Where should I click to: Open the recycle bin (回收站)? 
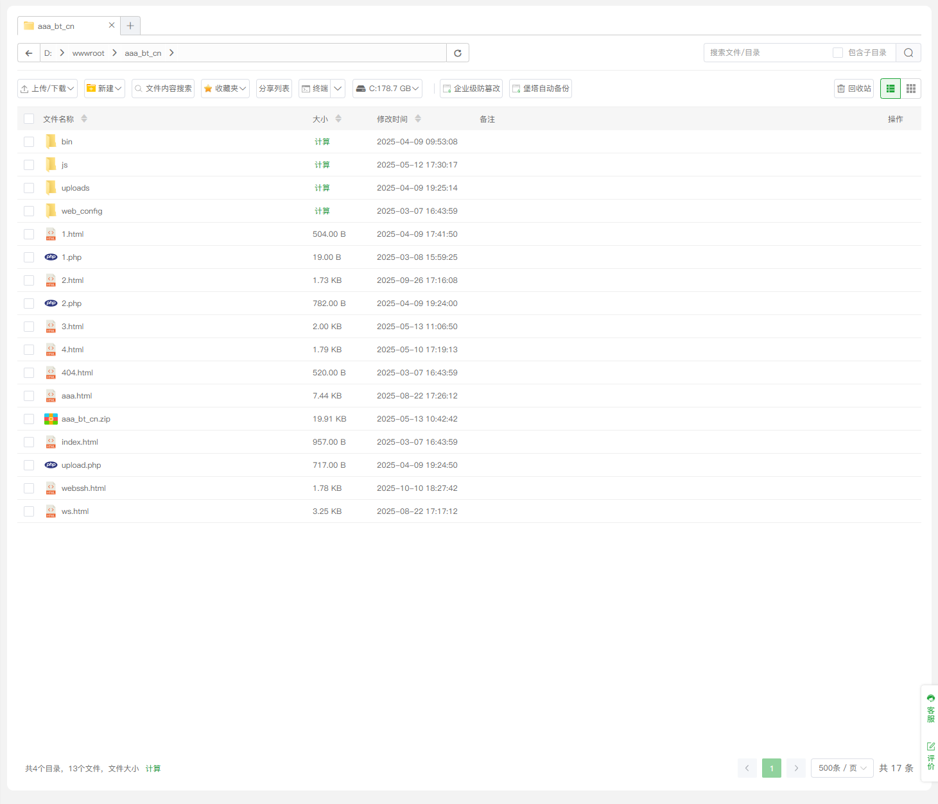[854, 89]
